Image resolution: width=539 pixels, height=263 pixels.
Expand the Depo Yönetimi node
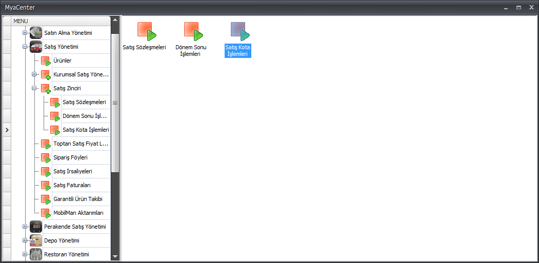click(x=25, y=240)
